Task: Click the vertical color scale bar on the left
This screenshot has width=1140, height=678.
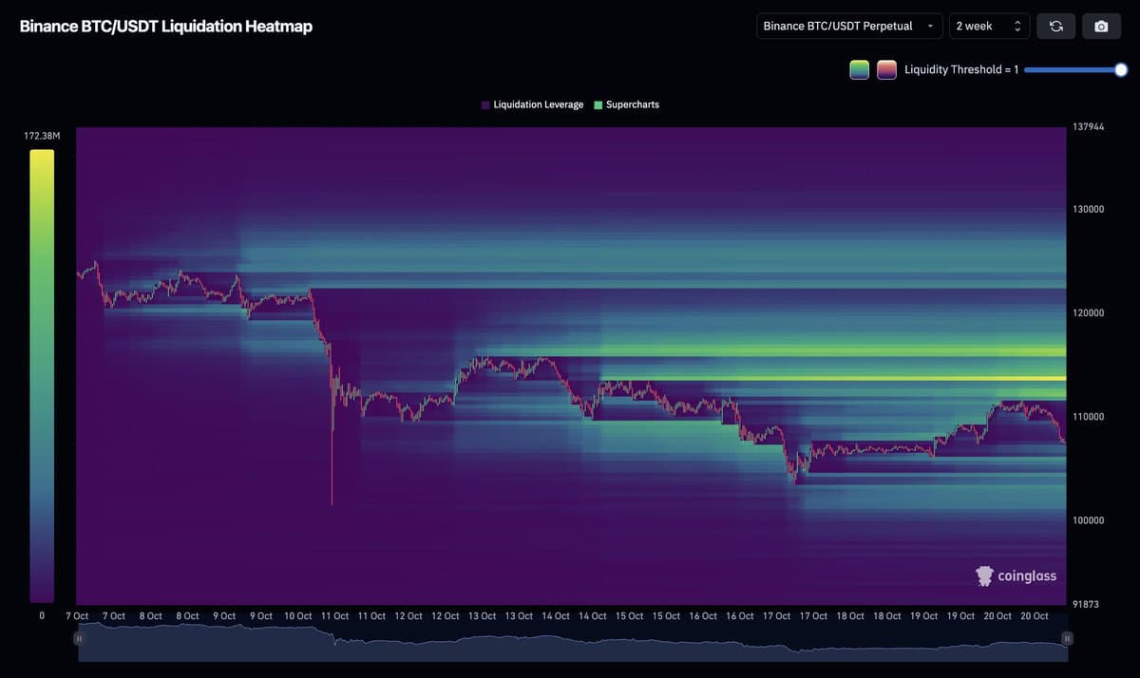Action: click(42, 375)
